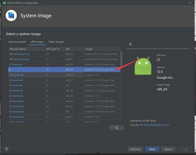Switch to the Recommended tab

17,42
